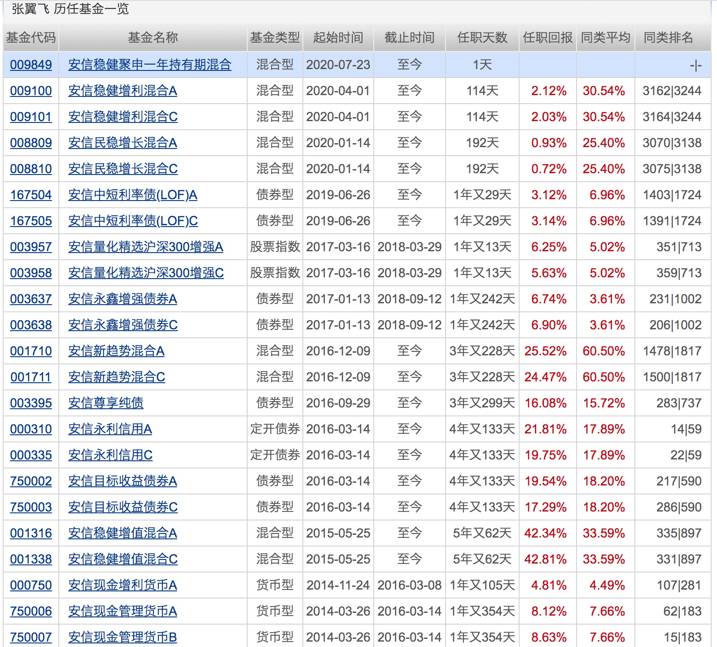Click fund code 001710
Image resolution: width=717 pixels, height=647 pixels.
pos(31,351)
